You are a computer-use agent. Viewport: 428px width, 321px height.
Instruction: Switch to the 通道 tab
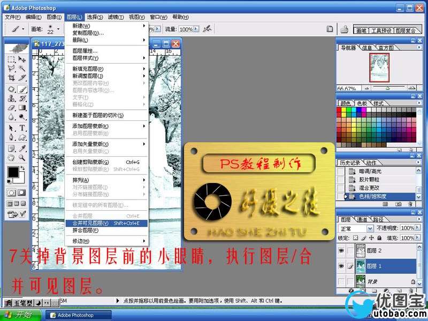point(362,219)
